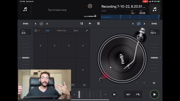Halve right deck loop length arrow
The image size is (180, 101).
tap(133, 24)
